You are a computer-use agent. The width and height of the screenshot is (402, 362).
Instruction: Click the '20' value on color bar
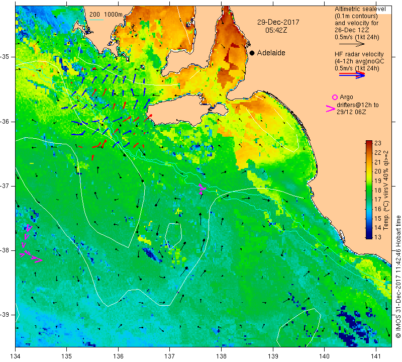point(378,171)
